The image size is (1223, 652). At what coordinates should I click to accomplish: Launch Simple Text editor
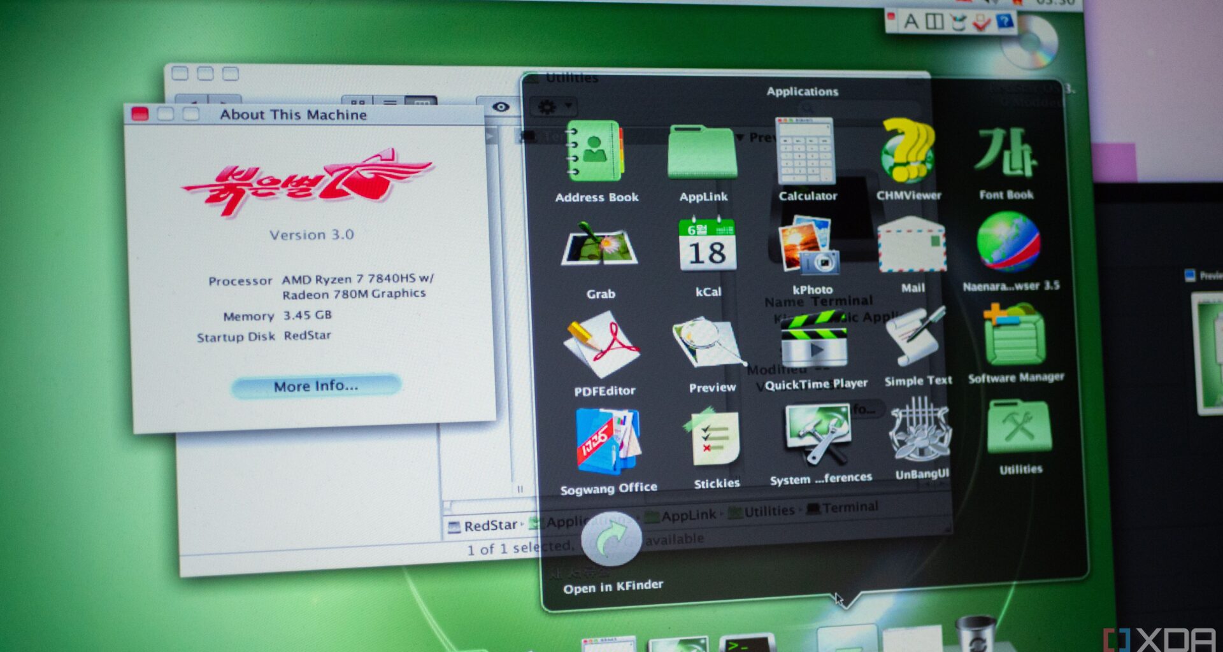click(x=915, y=336)
